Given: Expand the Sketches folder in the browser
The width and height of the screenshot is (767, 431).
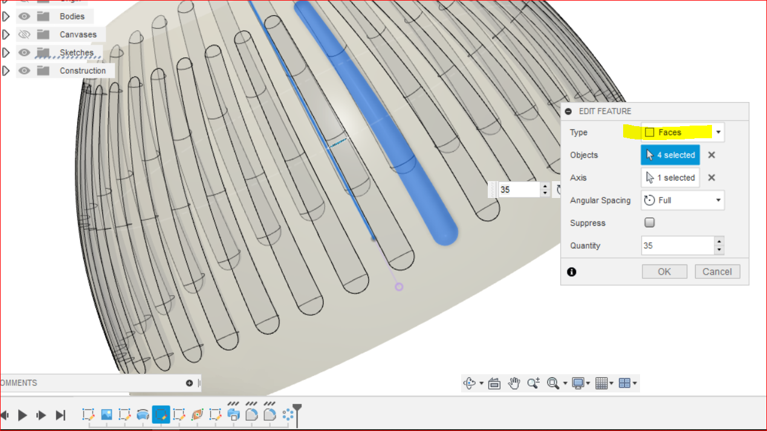Looking at the screenshot, I should tap(5, 53).
